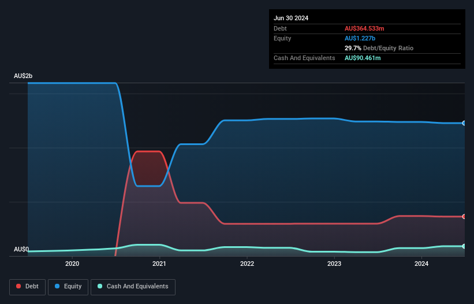Image resolution: width=474 pixels, height=304 pixels.
Task: Click the 2022 x-axis label
Action: tap(247, 264)
